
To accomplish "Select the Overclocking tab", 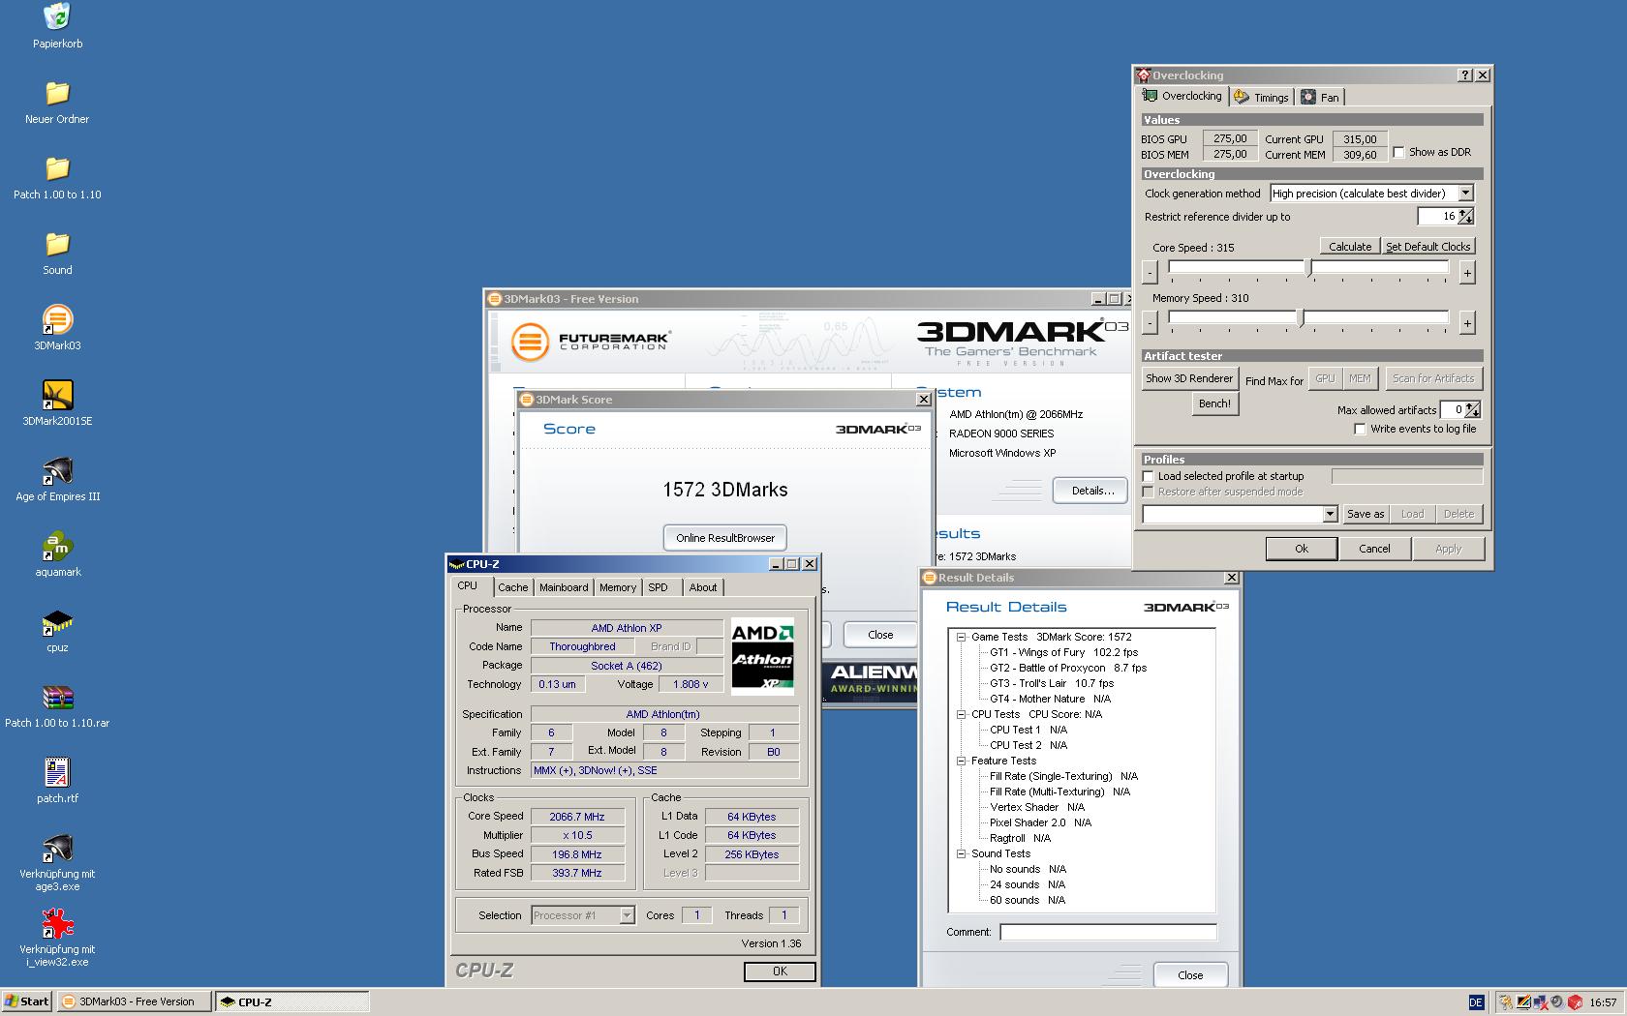I will click(x=1182, y=96).
